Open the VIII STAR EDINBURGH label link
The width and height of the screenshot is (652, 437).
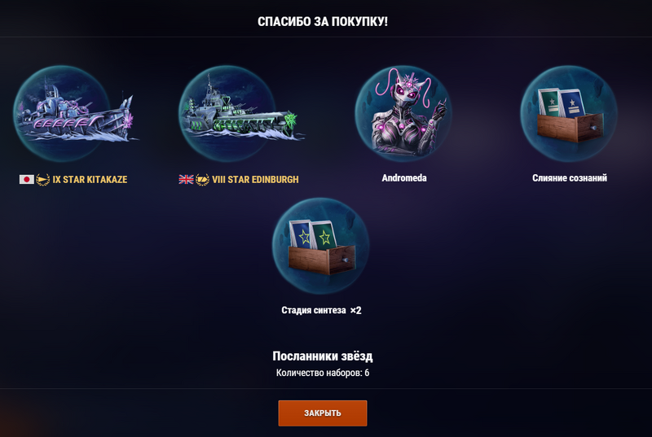255,179
